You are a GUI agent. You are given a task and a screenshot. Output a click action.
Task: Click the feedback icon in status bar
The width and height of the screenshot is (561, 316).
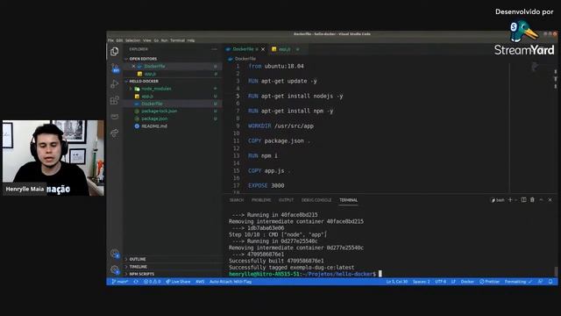540,282
